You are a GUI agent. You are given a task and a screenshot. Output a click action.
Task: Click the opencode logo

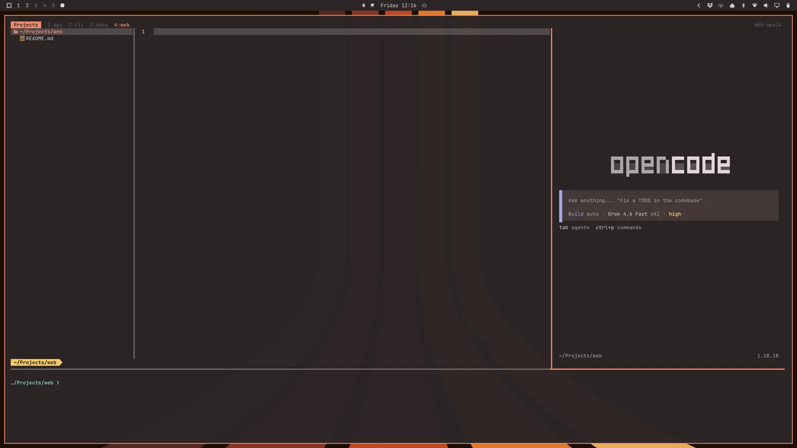point(670,164)
